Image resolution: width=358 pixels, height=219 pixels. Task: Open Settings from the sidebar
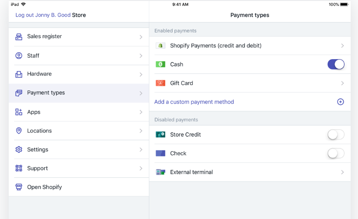click(79, 149)
